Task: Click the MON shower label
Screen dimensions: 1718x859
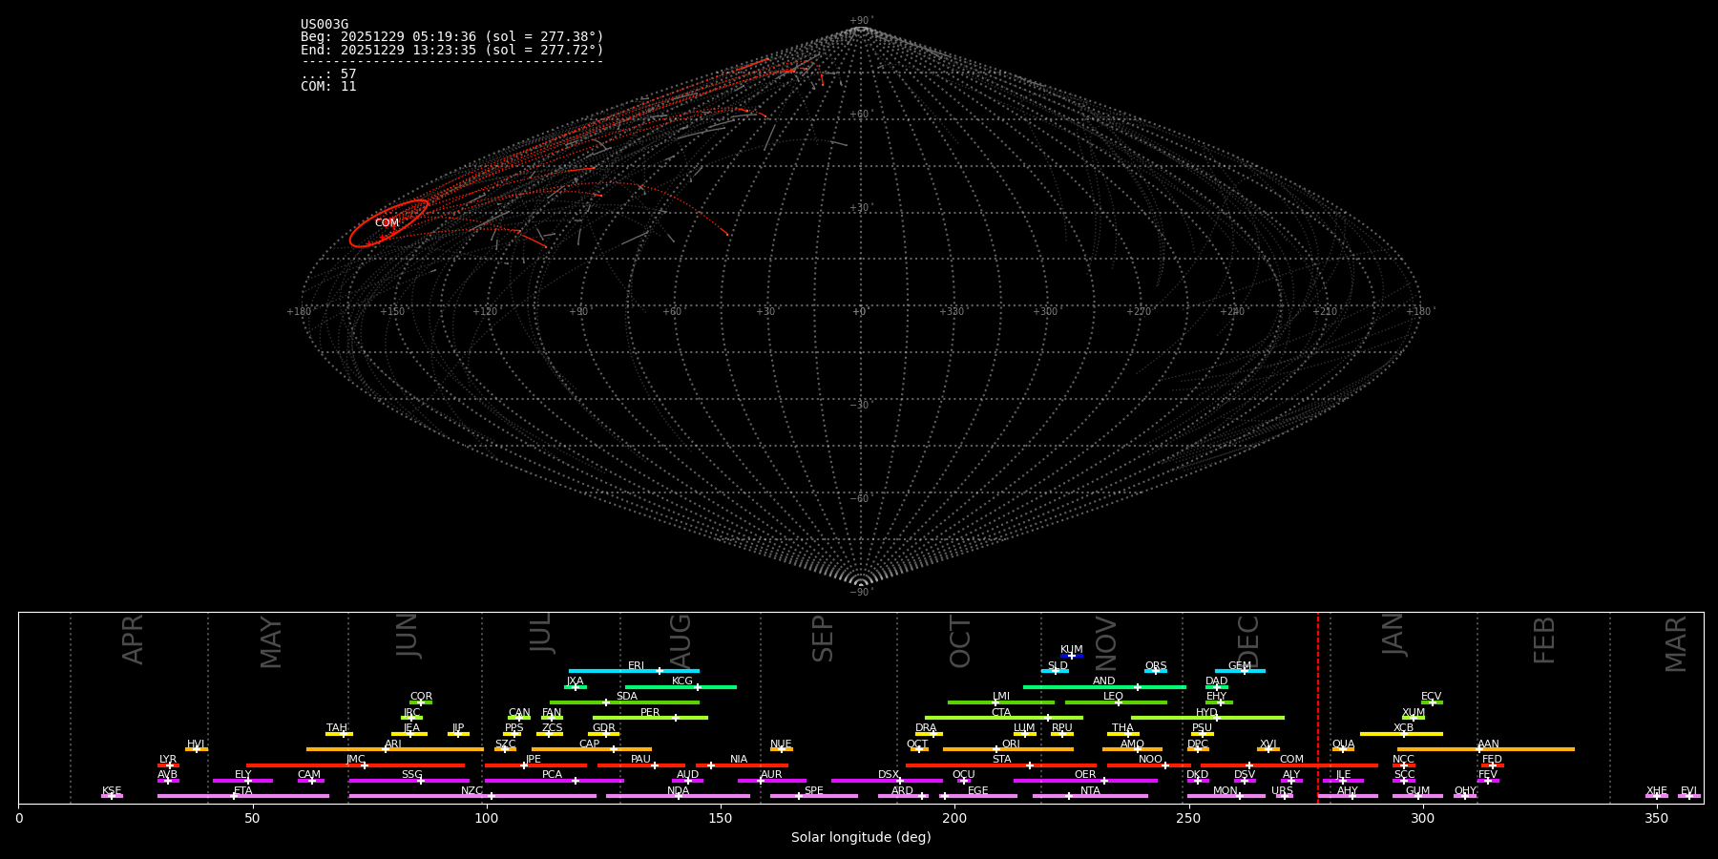Action: [x=1226, y=791]
